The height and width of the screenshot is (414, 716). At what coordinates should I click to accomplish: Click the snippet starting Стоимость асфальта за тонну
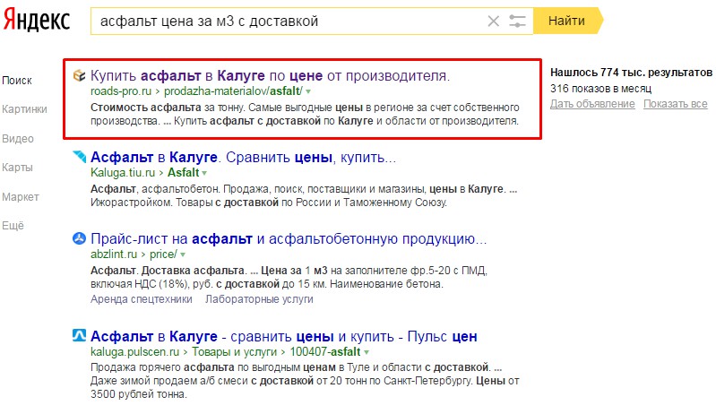tap(305, 114)
